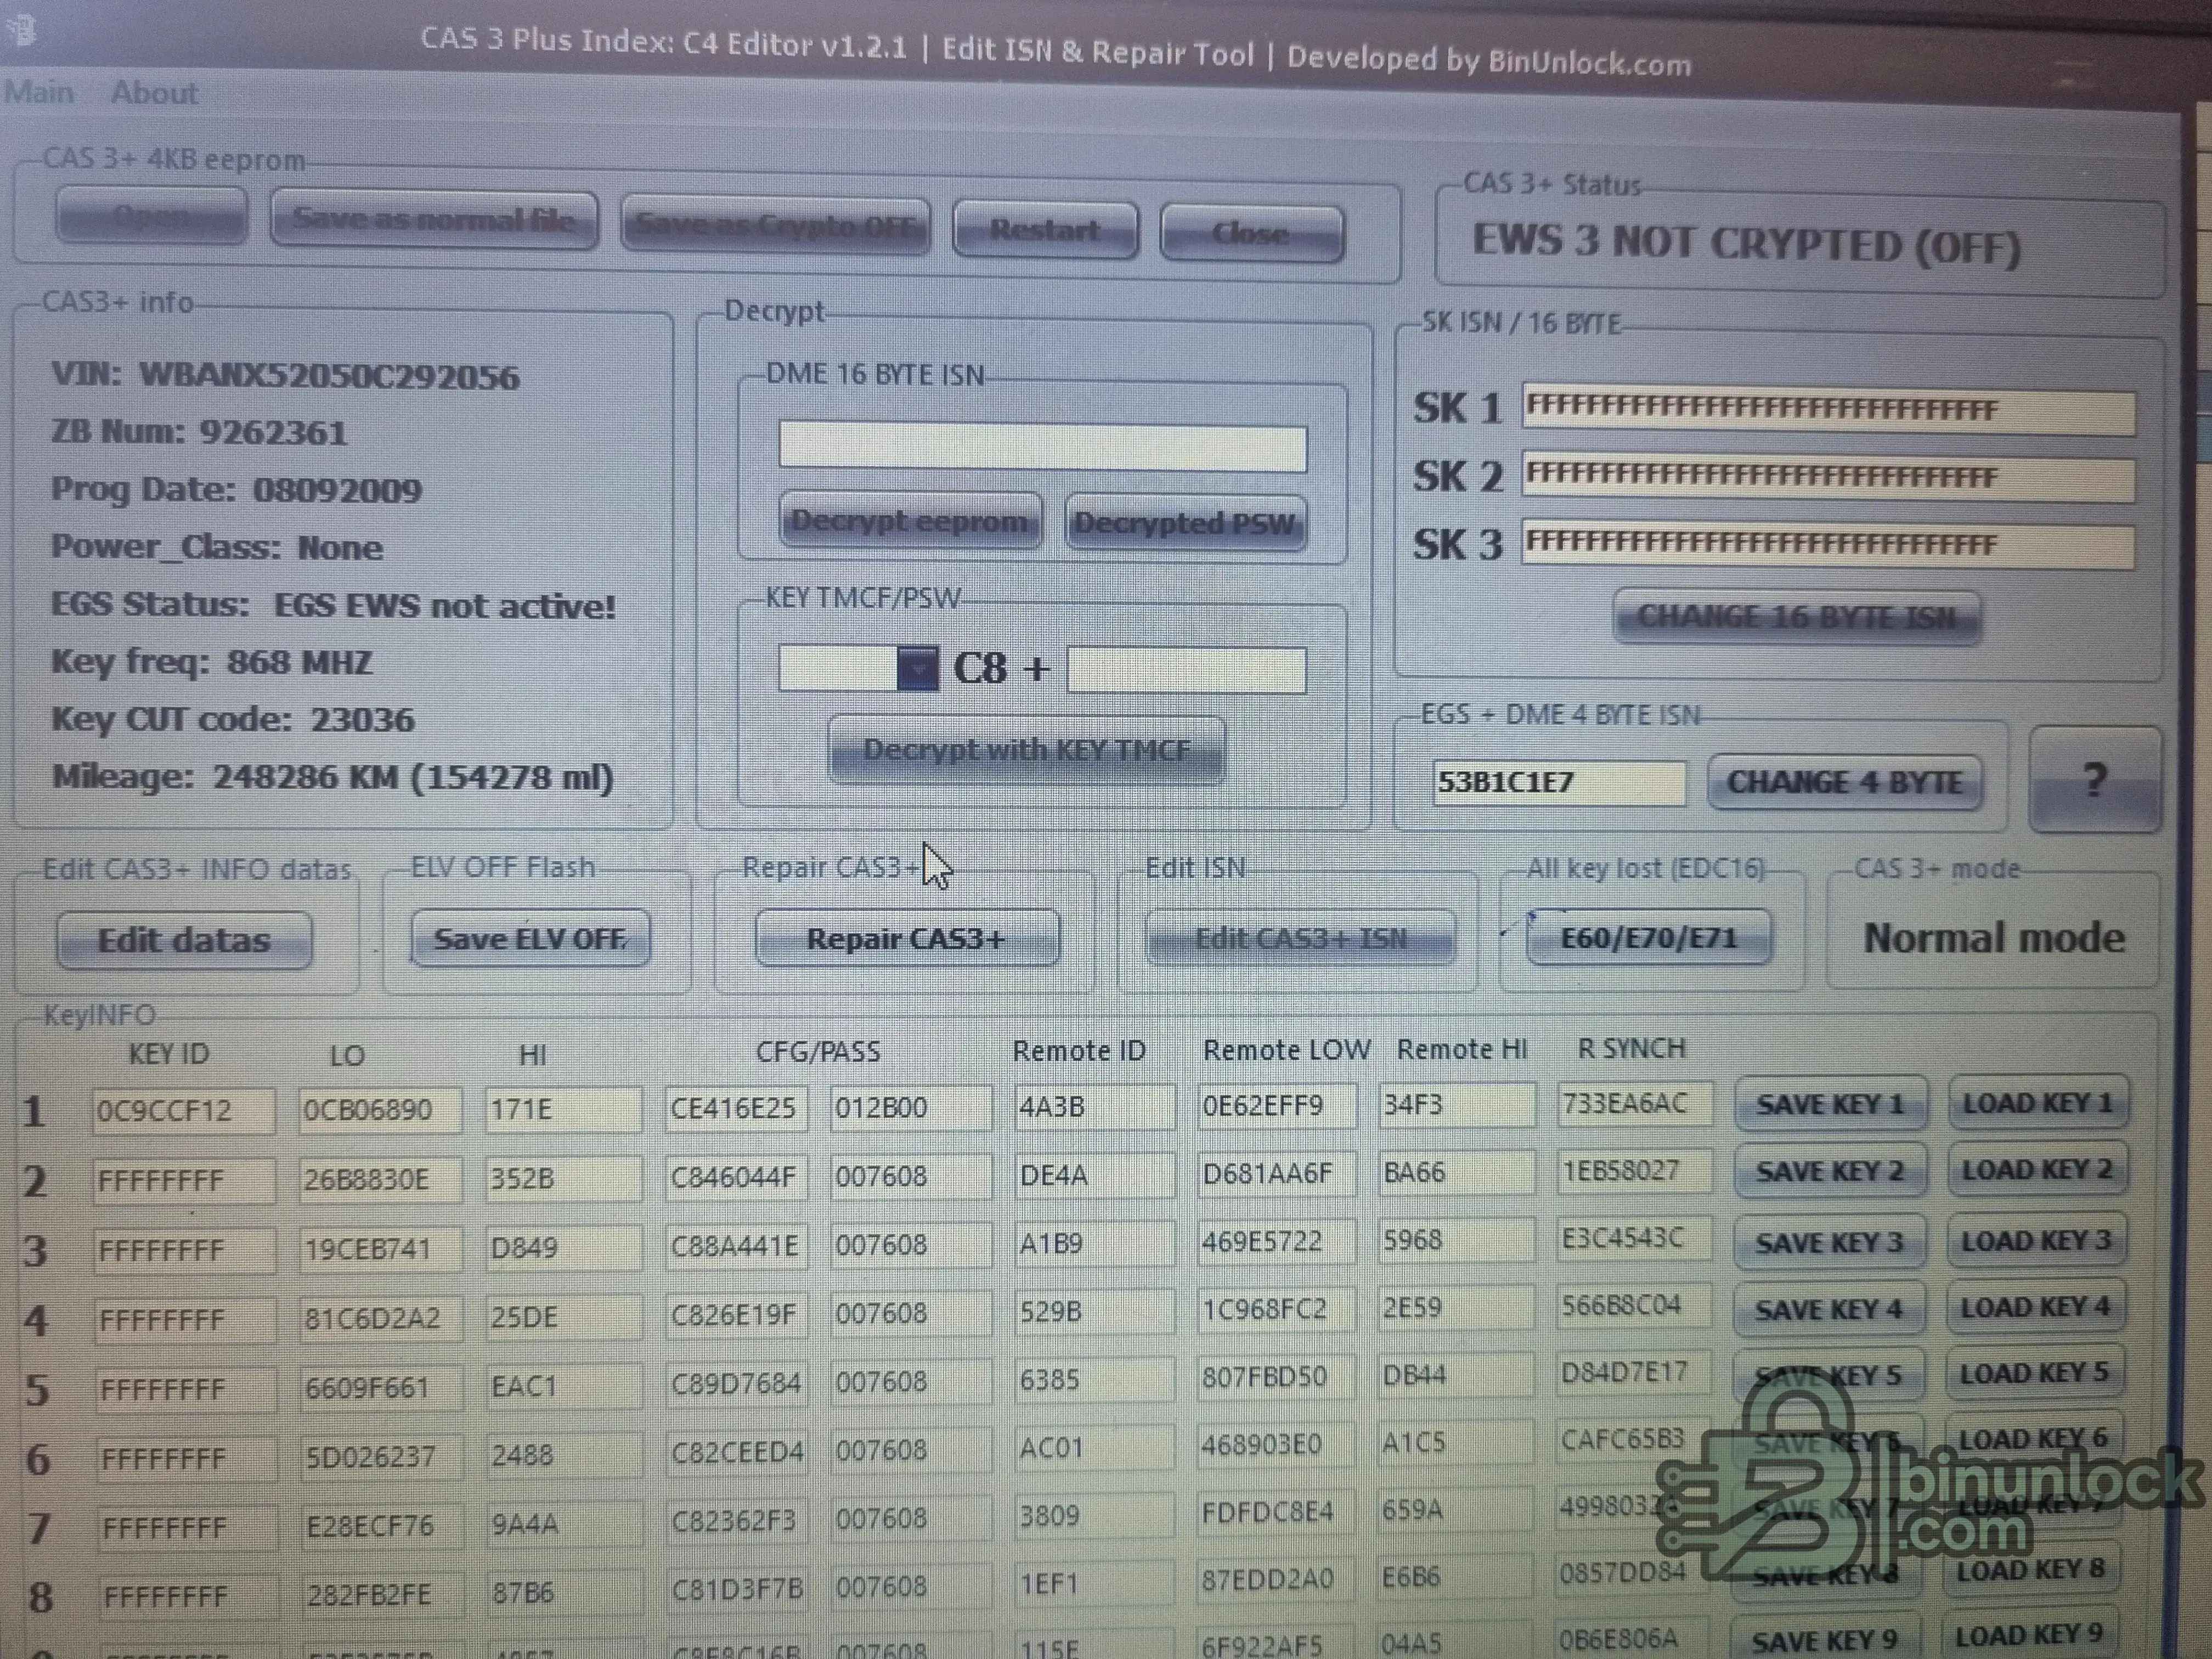Click the LO field containing 0CB06890

click(380, 1110)
